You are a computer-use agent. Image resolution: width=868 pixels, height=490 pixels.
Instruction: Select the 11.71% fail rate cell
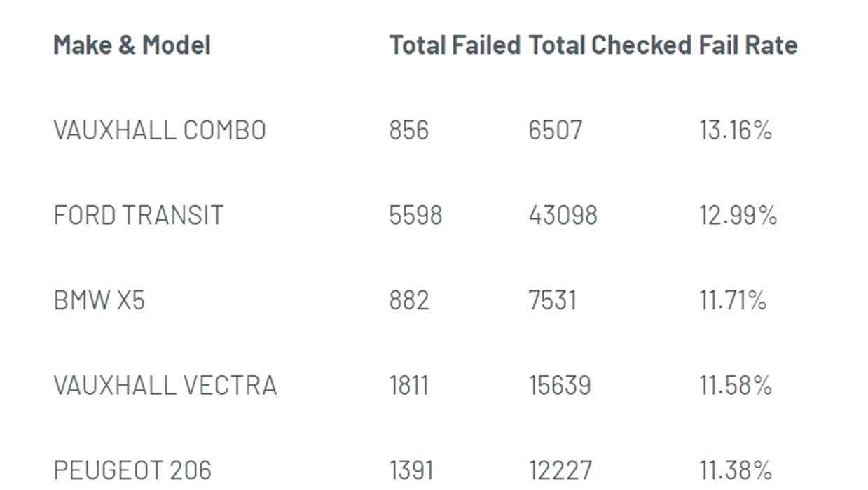click(733, 300)
